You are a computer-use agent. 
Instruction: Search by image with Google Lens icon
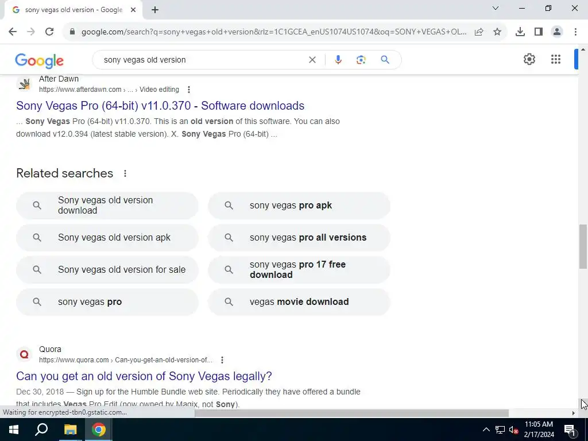[x=361, y=60]
